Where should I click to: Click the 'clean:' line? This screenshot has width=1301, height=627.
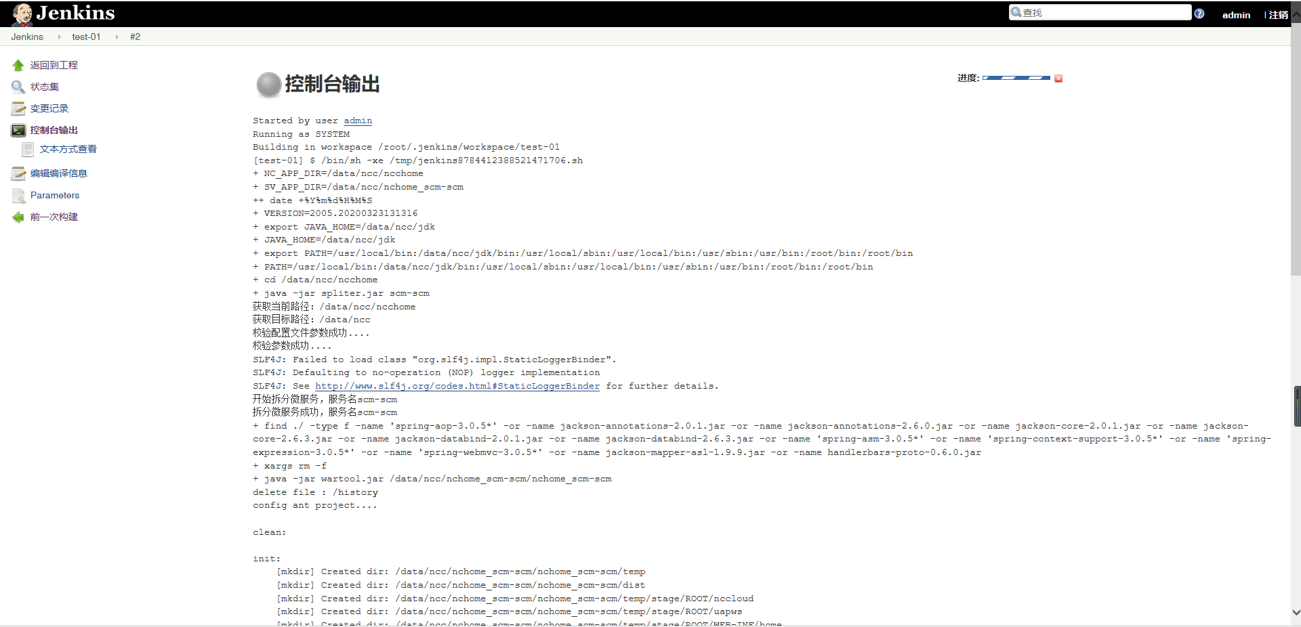point(270,532)
